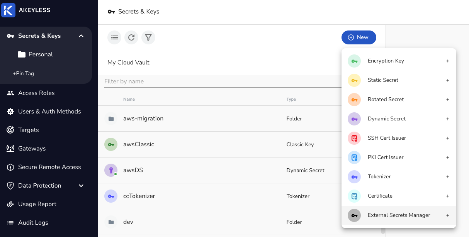
Task: Go to Audit Logs page
Action: (x=33, y=223)
